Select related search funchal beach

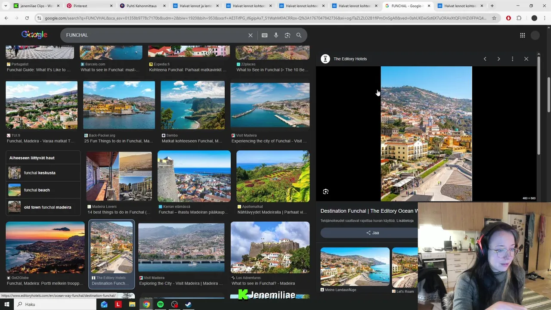click(x=43, y=190)
